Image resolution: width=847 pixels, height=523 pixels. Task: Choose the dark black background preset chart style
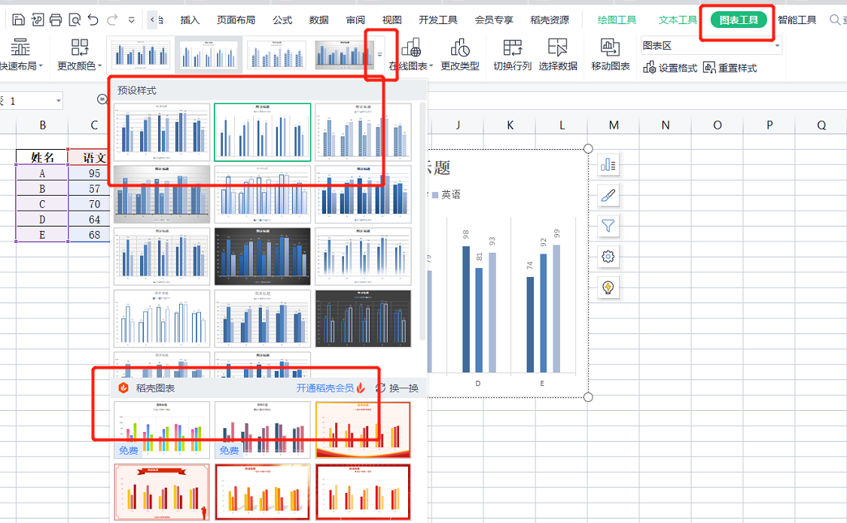click(x=263, y=257)
